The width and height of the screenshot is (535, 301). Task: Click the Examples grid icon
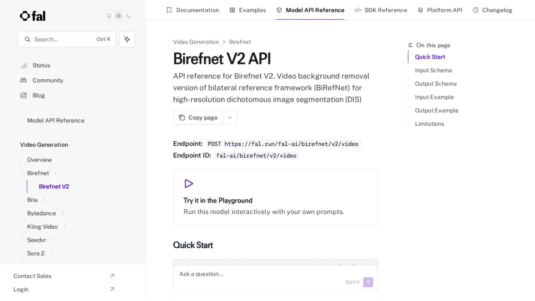232,10
